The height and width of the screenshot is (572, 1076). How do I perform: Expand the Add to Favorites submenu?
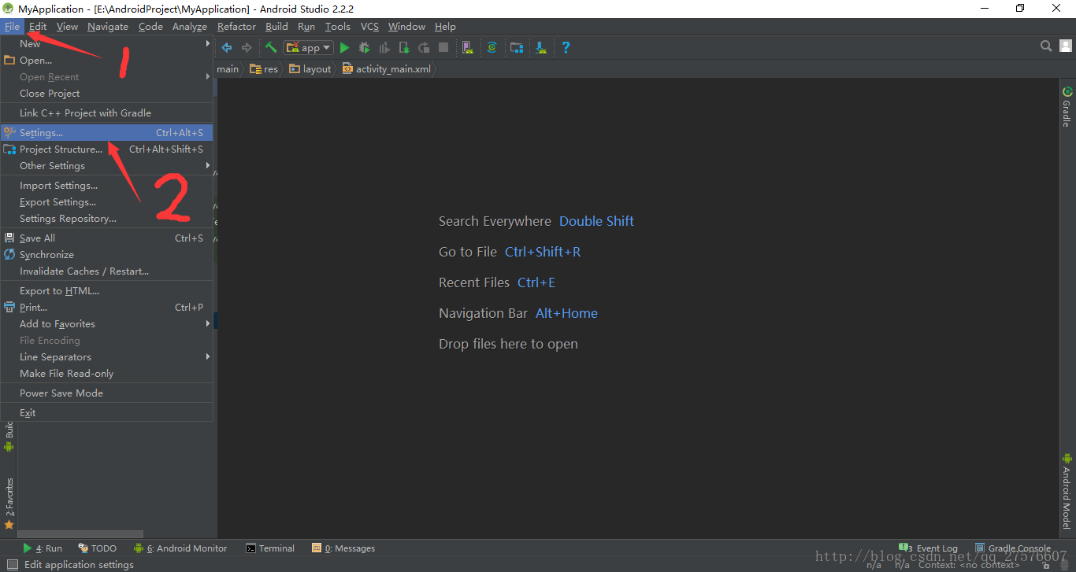point(106,323)
